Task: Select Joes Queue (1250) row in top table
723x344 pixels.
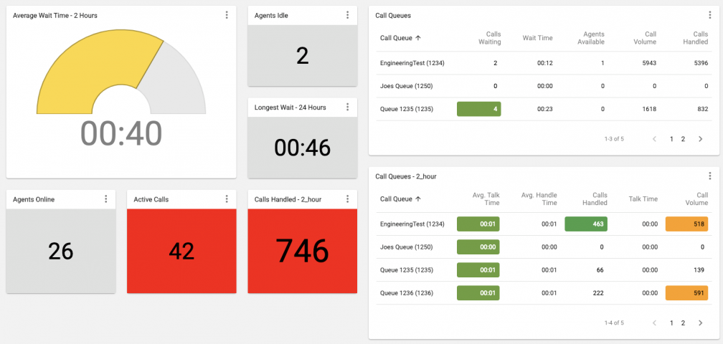Action: click(406, 86)
